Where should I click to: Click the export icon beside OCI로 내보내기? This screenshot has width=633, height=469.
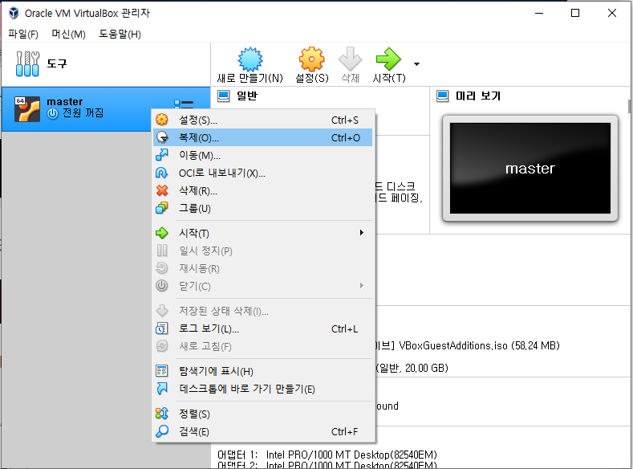point(162,173)
